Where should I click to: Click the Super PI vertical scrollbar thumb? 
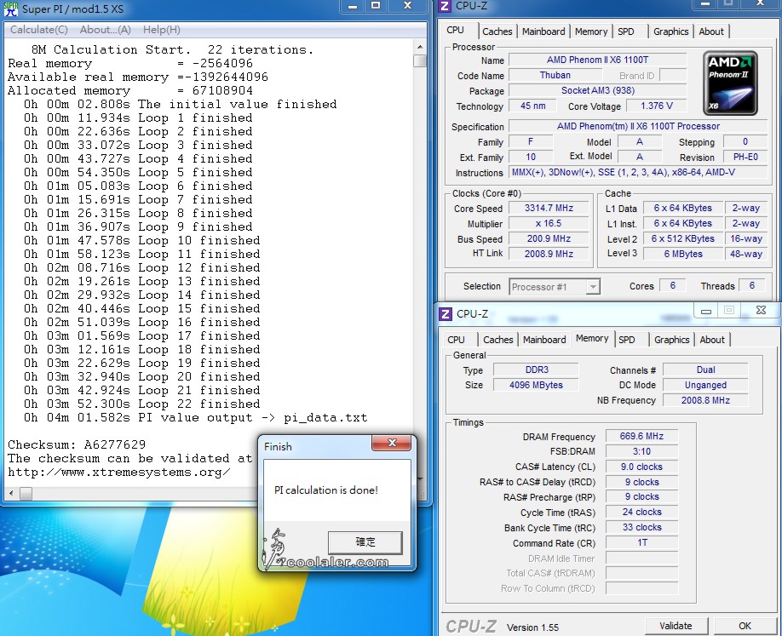[x=420, y=60]
